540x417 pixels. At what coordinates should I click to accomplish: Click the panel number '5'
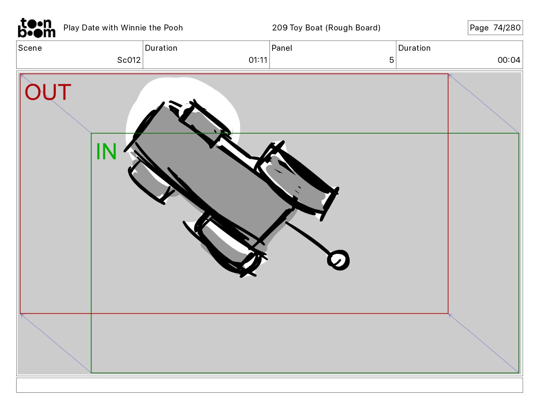point(391,60)
